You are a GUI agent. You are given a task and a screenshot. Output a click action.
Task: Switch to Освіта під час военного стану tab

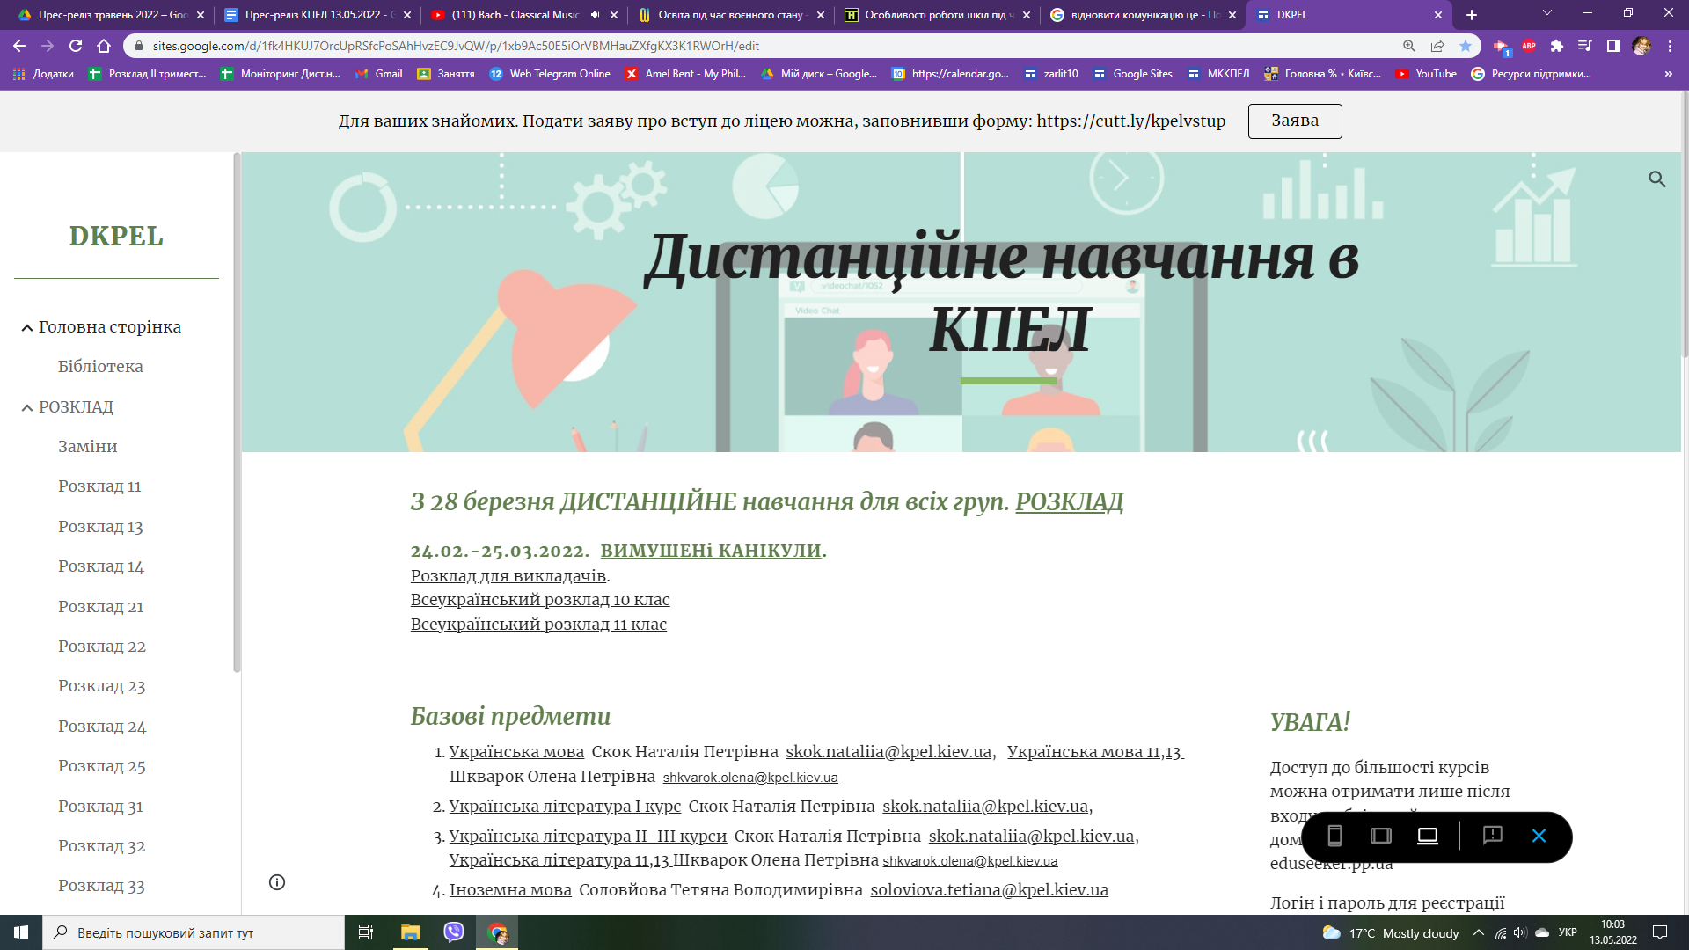point(730,15)
